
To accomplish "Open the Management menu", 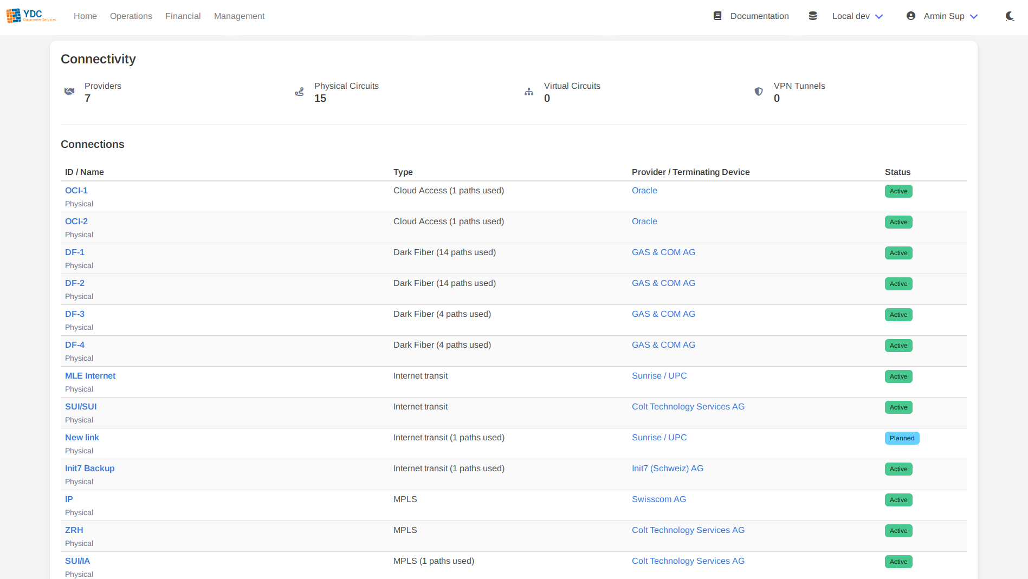I will point(240,16).
